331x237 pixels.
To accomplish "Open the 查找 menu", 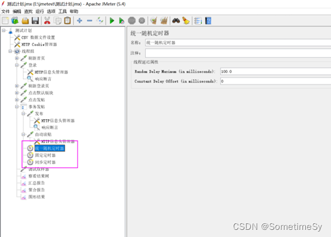I will click(28, 11).
